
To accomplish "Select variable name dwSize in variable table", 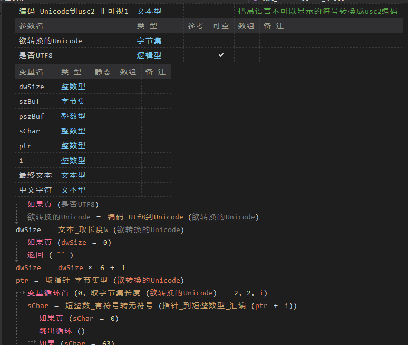I will [32, 87].
